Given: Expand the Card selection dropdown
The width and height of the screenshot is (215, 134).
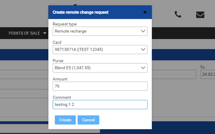Looking at the screenshot, I should click(x=100, y=49).
